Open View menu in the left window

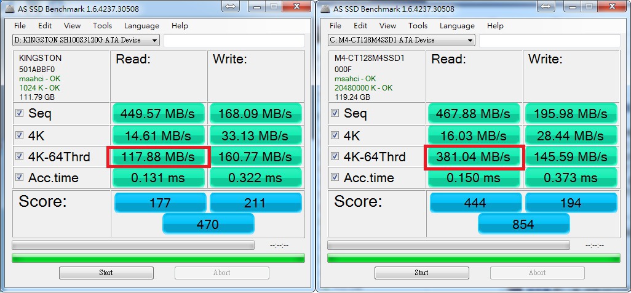(x=72, y=26)
